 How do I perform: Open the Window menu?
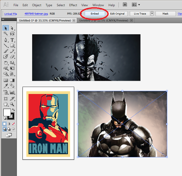click(98, 5)
